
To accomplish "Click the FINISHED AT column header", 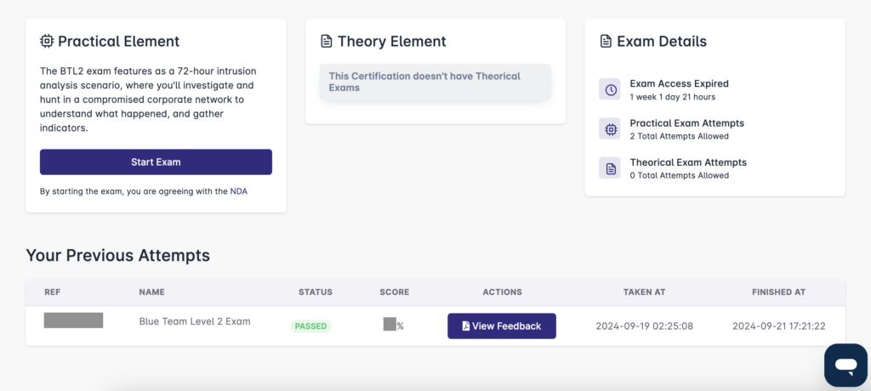I will 779,292.
